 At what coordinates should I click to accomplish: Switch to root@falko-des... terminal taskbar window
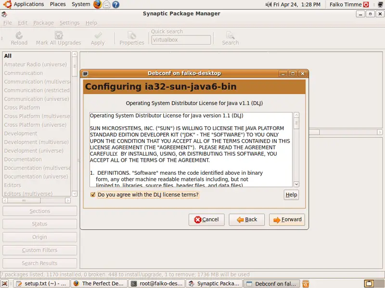click(156, 284)
